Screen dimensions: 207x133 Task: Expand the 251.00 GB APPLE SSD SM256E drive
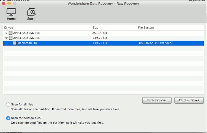click(6, 33)
